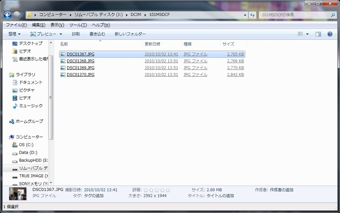Click the 101MSDCF breadcrumb segment

pos(159,15)
